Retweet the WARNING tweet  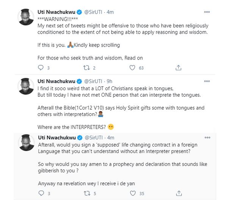click(x=87, y=68)
